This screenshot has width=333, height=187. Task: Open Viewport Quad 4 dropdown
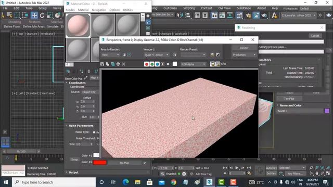tap(156, 55)
